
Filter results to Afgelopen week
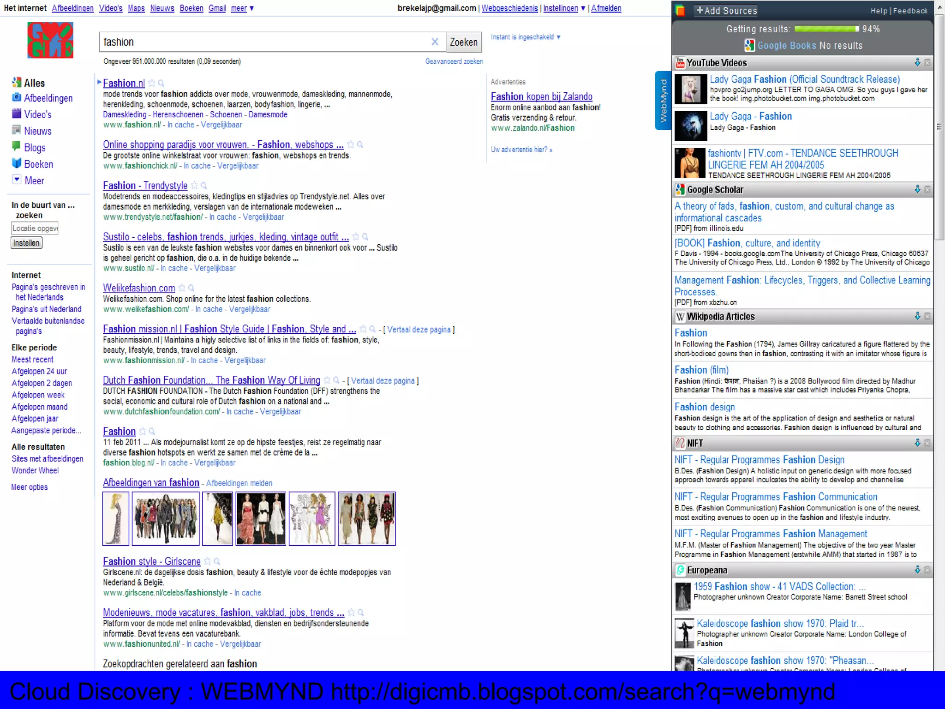coord(38,395)
